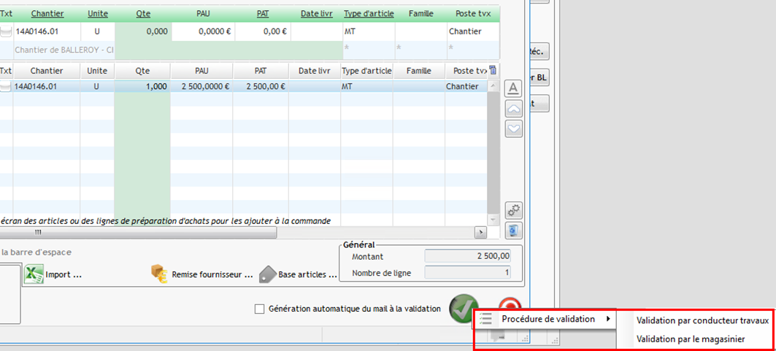
Task: Click the vertical scrollbar down arrow
Action: [x=493, y=218]
